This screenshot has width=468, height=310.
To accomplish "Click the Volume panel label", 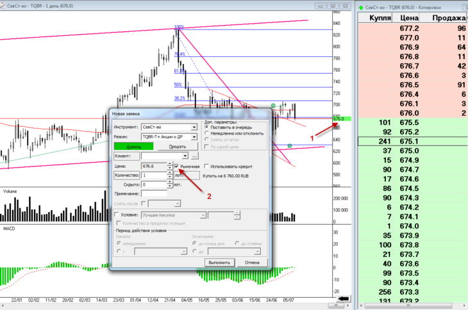I will click(10, 191).
